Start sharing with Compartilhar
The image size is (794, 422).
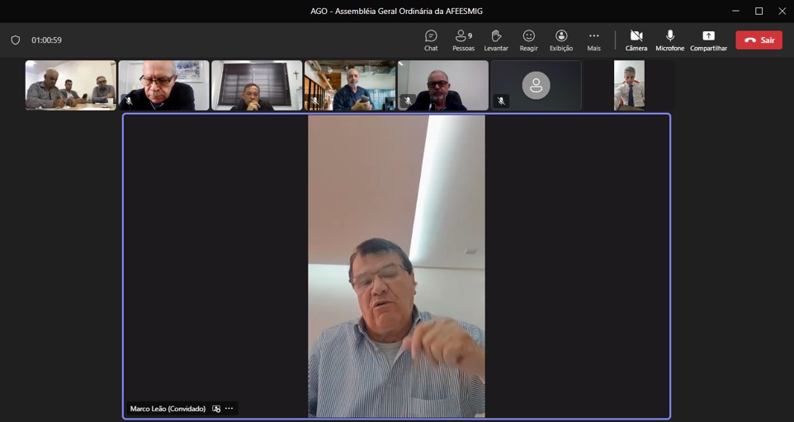(x=708, y=40)
